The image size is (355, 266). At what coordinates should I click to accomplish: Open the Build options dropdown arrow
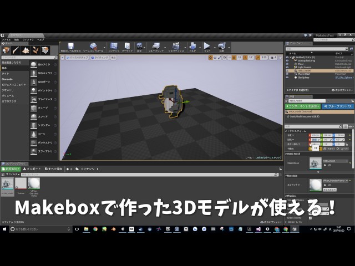coord(200,48)
